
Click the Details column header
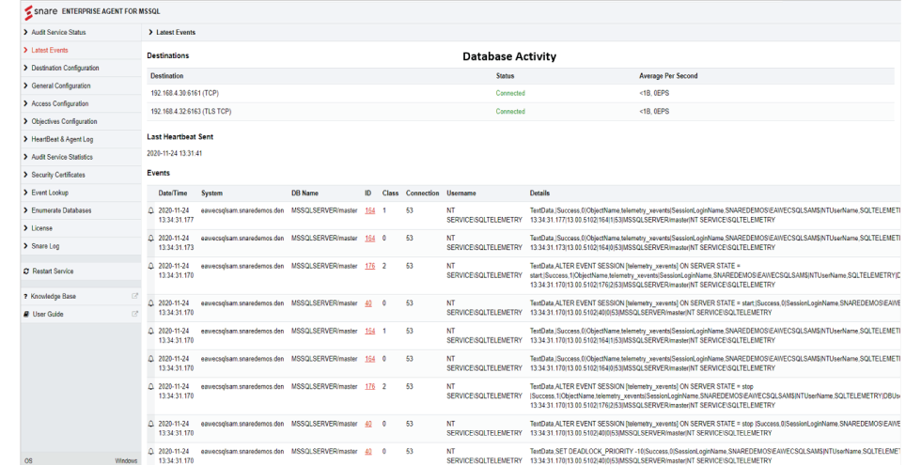(x=539, y=194)
